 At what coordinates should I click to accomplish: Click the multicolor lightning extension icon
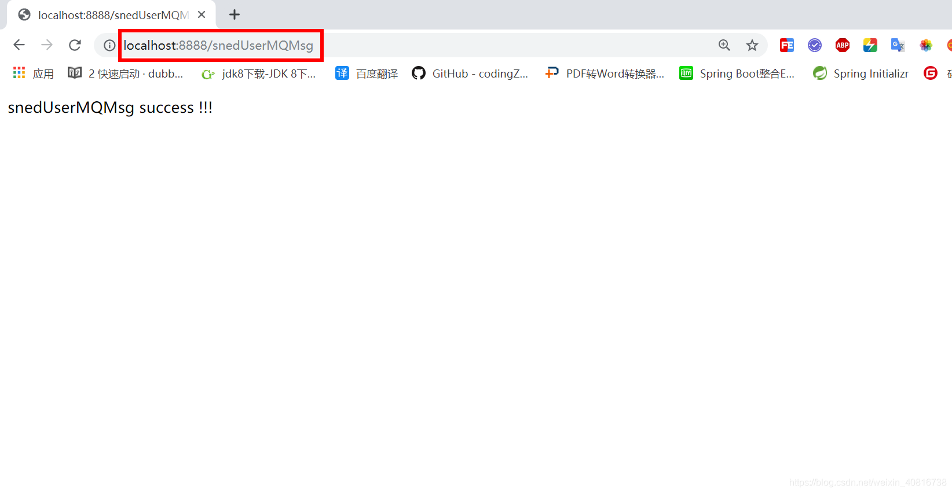pos(870,45)
